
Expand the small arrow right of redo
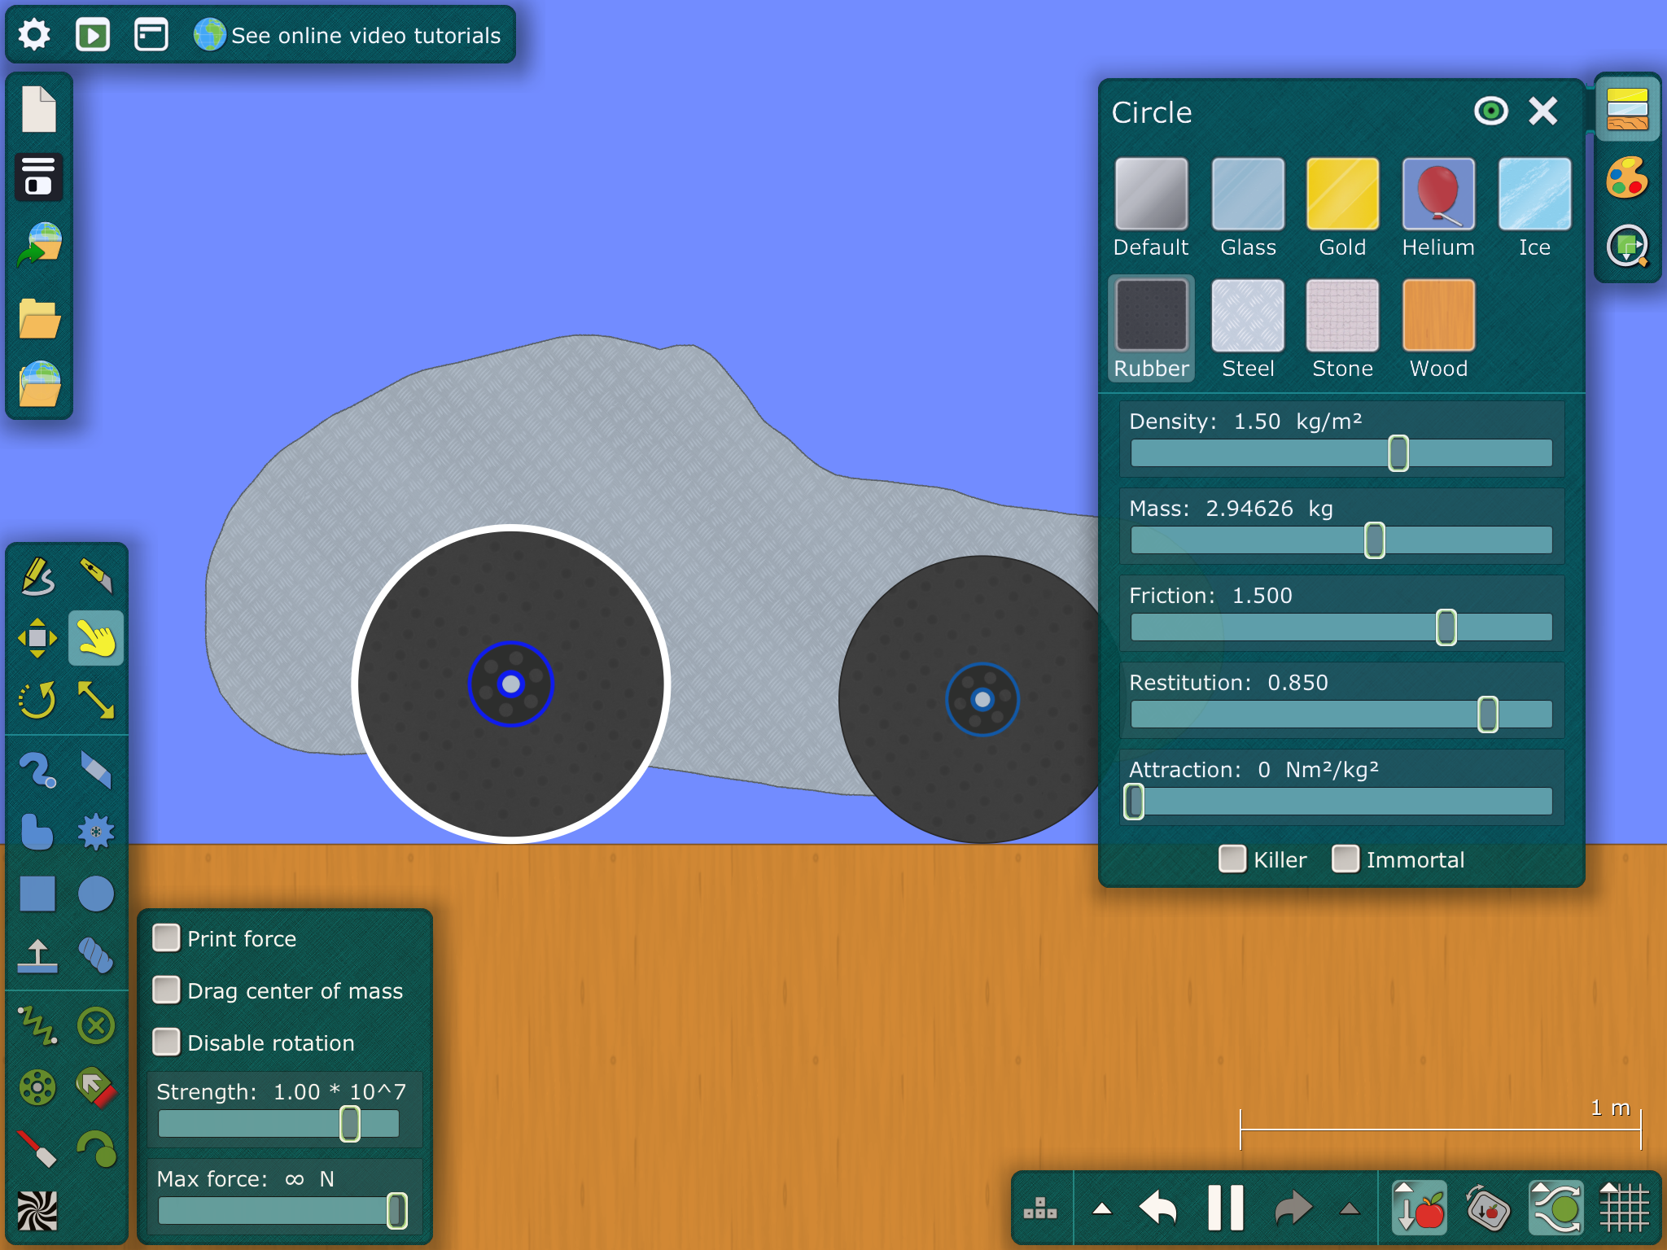click(1350, 1208)
